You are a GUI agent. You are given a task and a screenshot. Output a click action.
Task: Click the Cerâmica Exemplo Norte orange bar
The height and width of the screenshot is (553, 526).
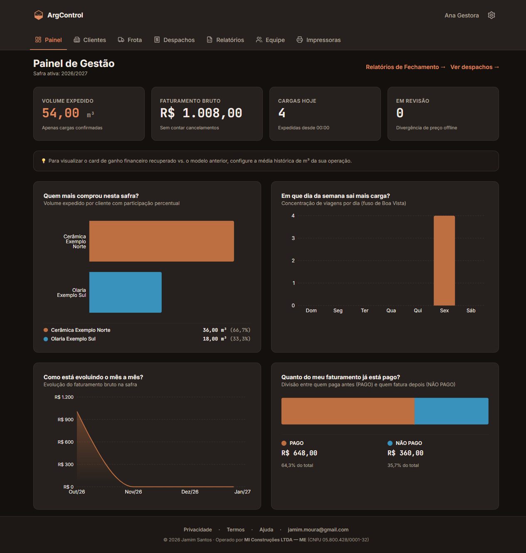[162, 241]
